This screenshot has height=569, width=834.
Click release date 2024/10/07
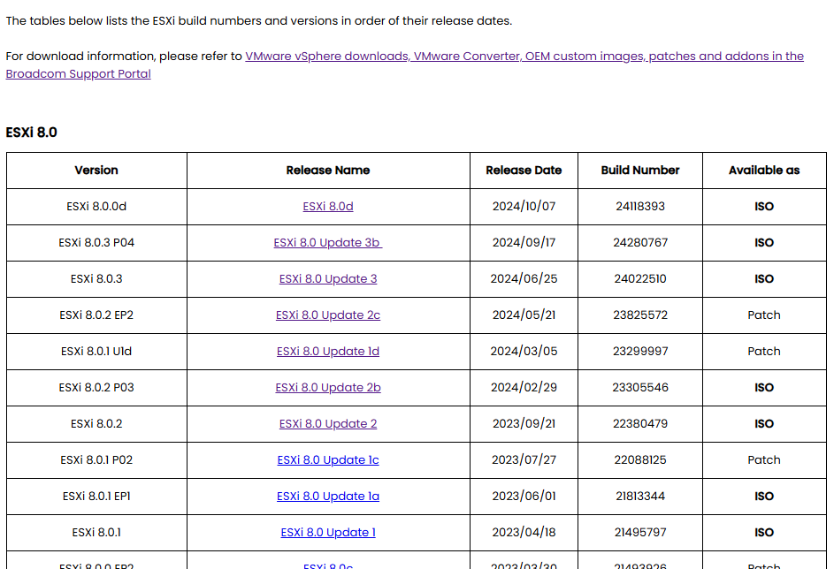click(x=524, y=207)
